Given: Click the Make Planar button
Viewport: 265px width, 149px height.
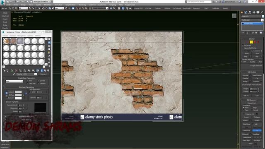Looking at the screenshot, I should coord(247,137).
